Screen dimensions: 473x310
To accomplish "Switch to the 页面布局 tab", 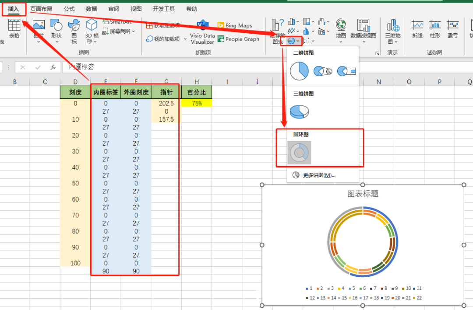I will [41, 9].
